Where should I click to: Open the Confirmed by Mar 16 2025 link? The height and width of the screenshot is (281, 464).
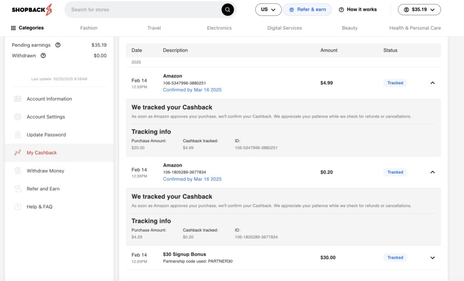pyautogui.click(x=192, y=90)
